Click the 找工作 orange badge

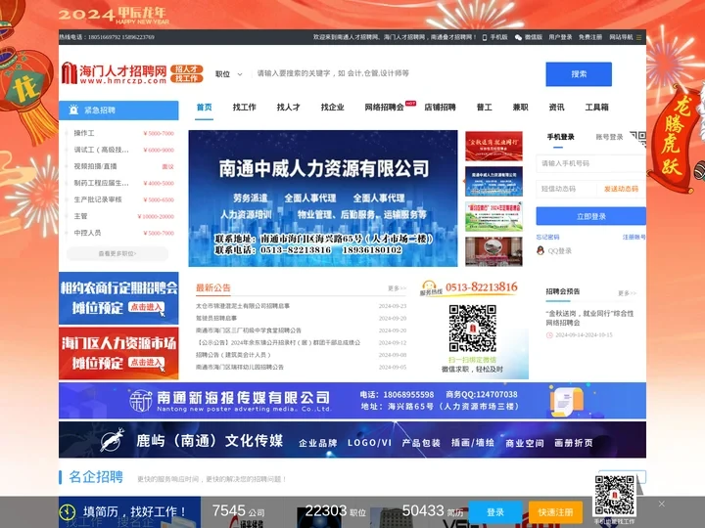pos(187,78)
